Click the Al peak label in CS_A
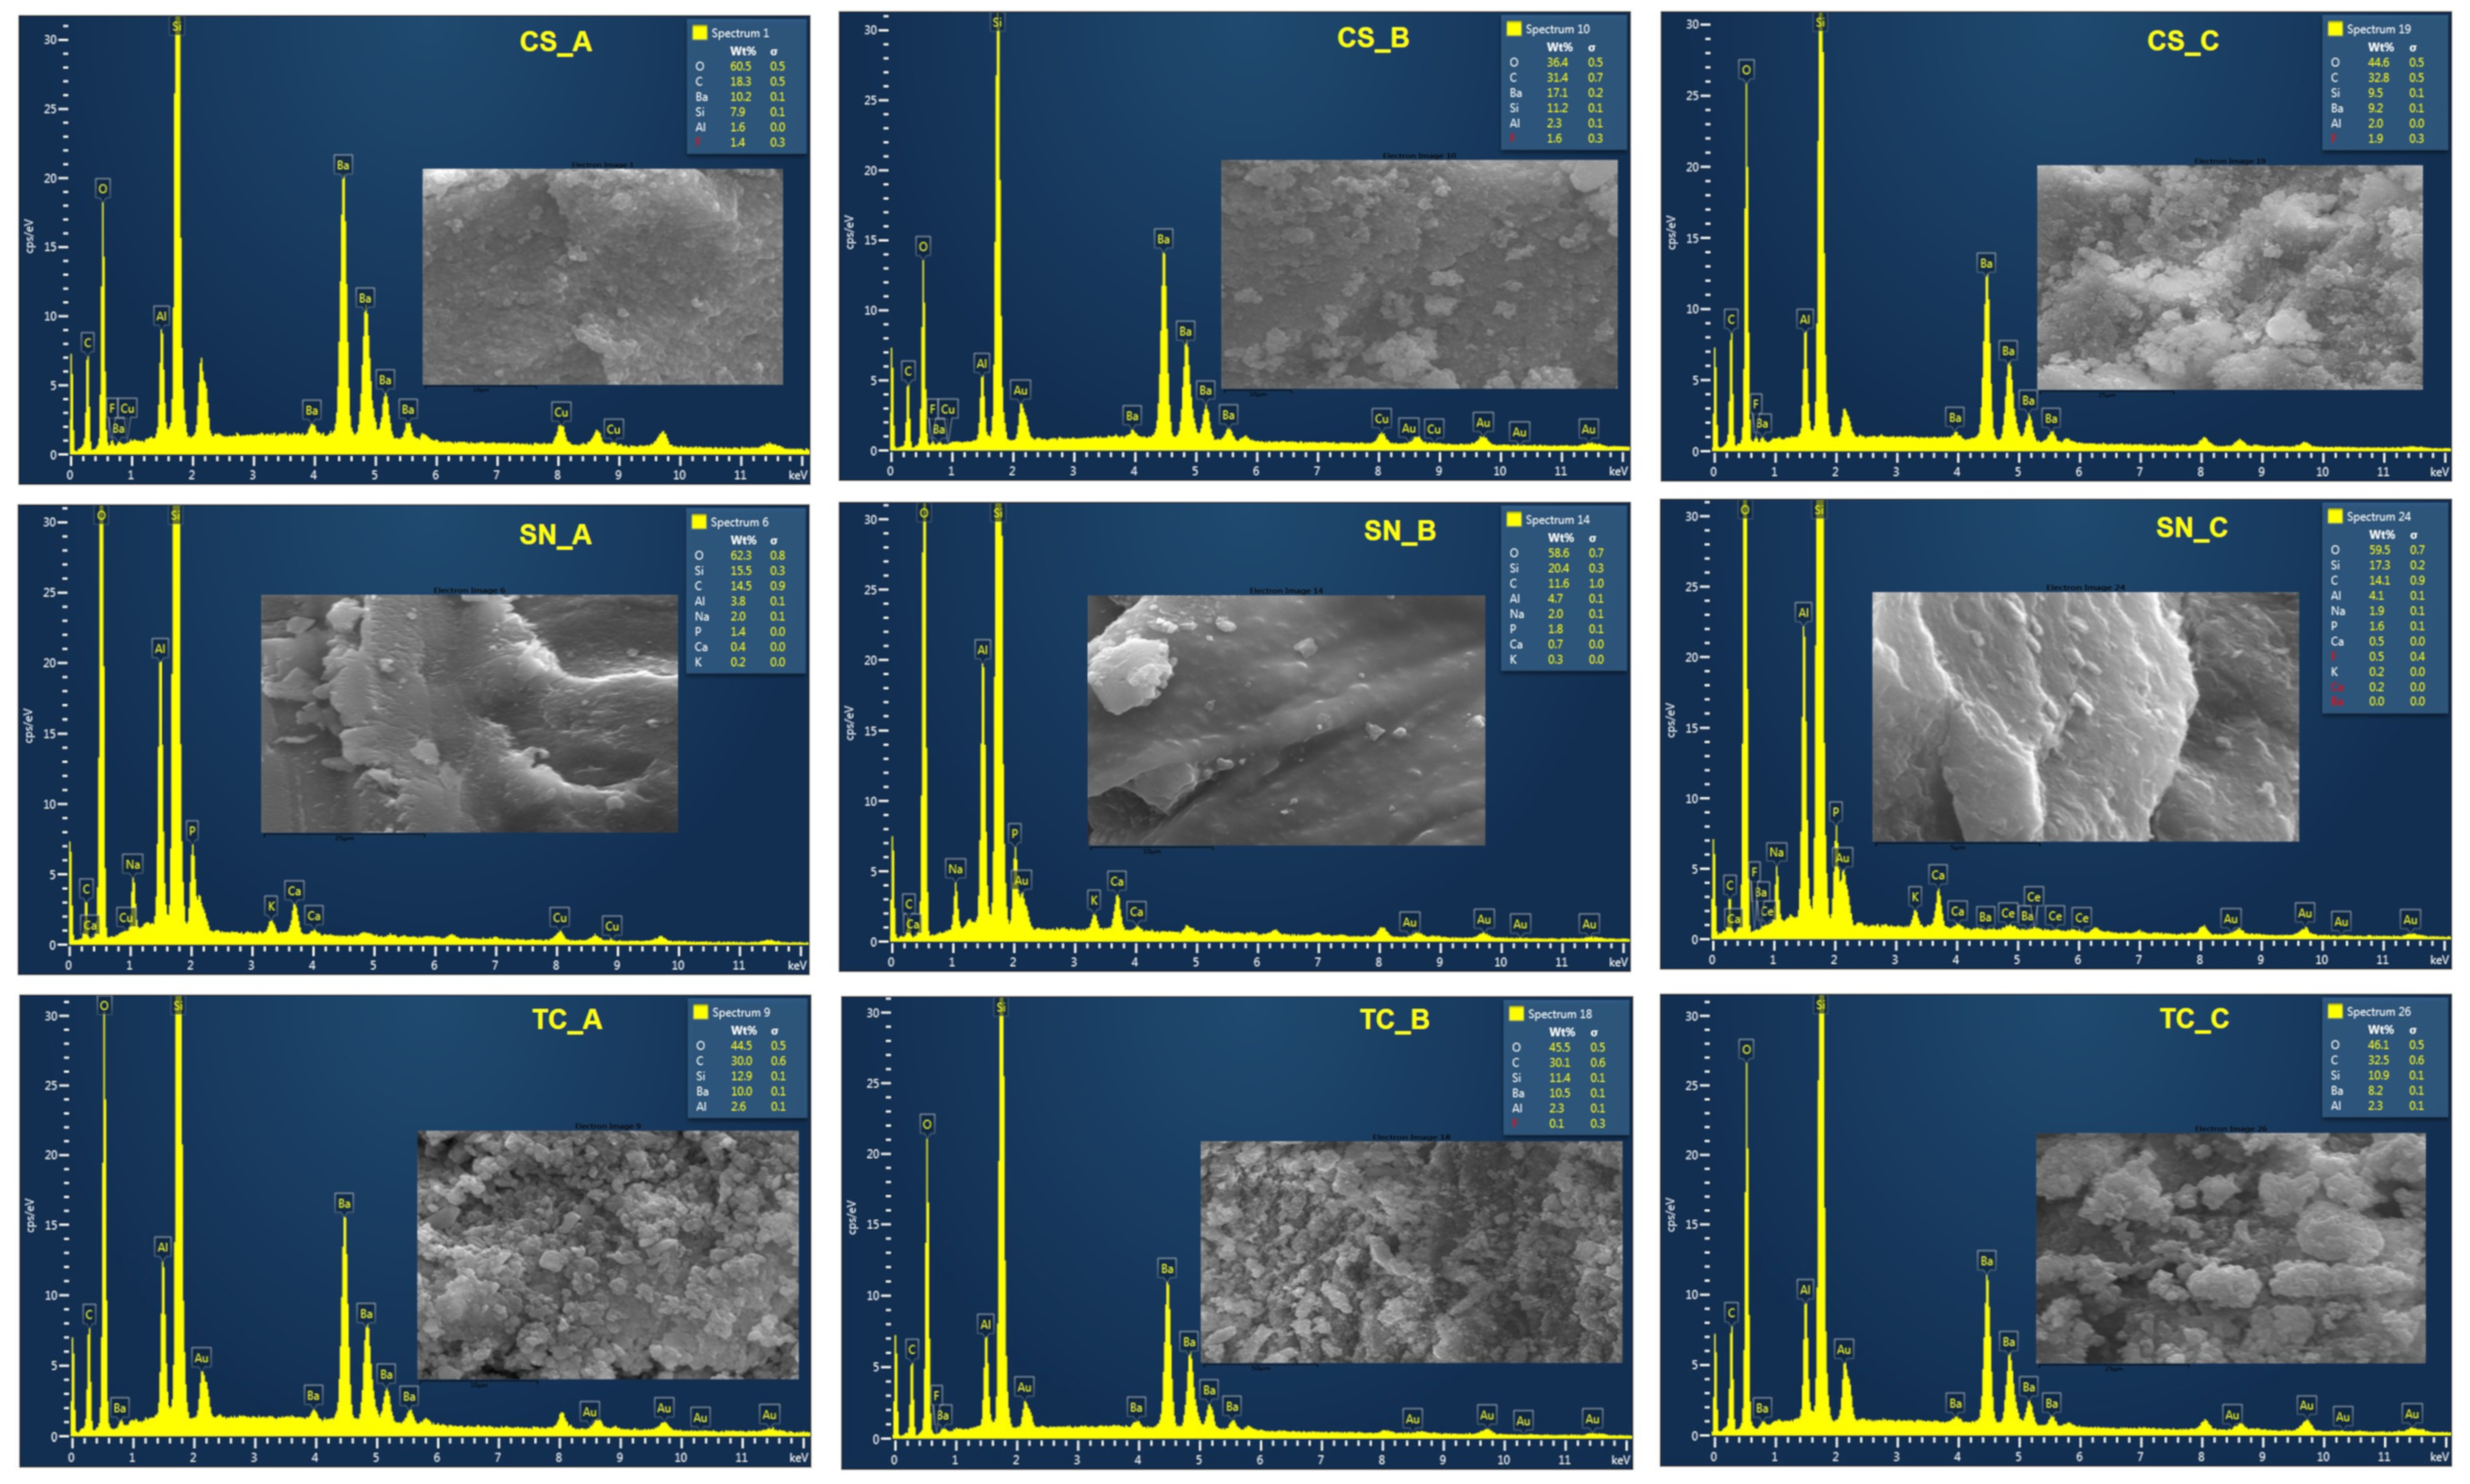This screenshot has width=2470, height=1484. click(161, 316)
